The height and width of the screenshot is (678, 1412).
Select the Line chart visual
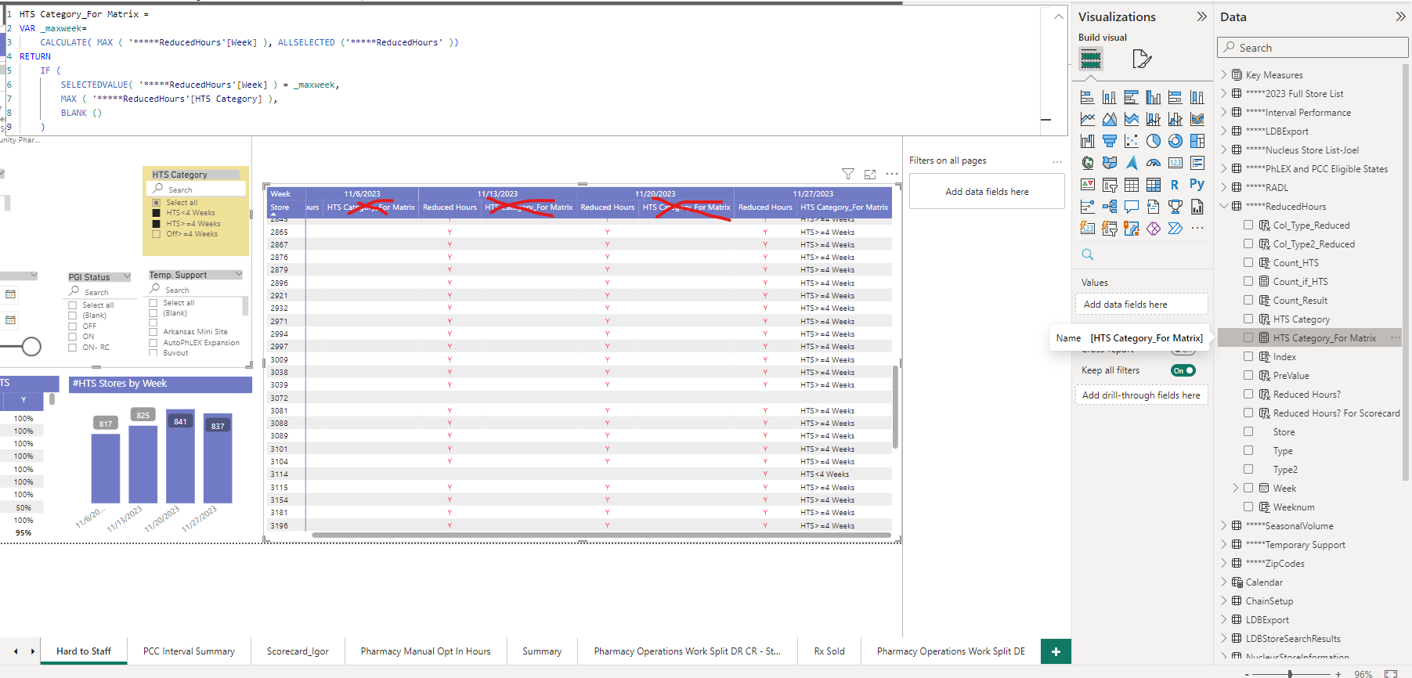(x=1088, y=119)
